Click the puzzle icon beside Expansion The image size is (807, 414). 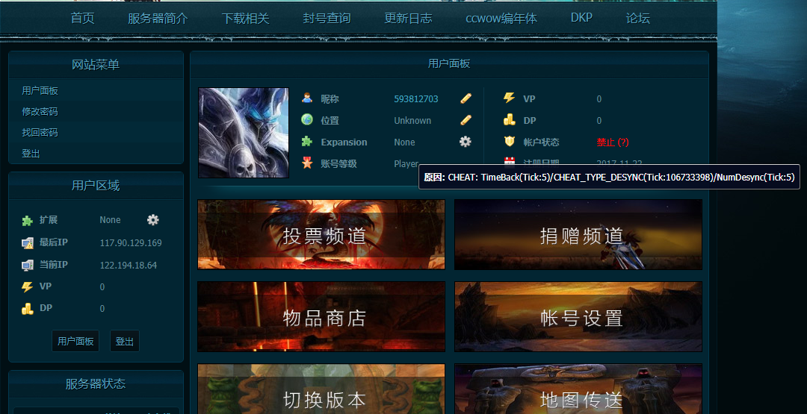307,141
